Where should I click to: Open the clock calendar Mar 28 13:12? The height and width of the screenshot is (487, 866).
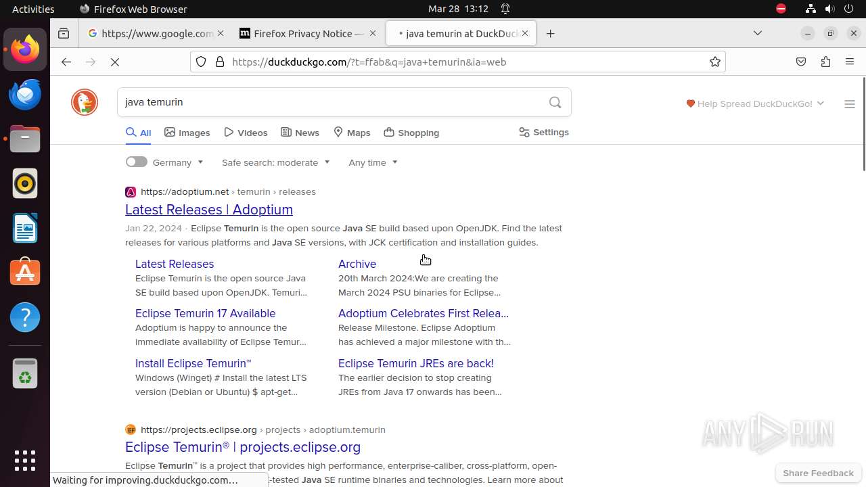(458, 9)
